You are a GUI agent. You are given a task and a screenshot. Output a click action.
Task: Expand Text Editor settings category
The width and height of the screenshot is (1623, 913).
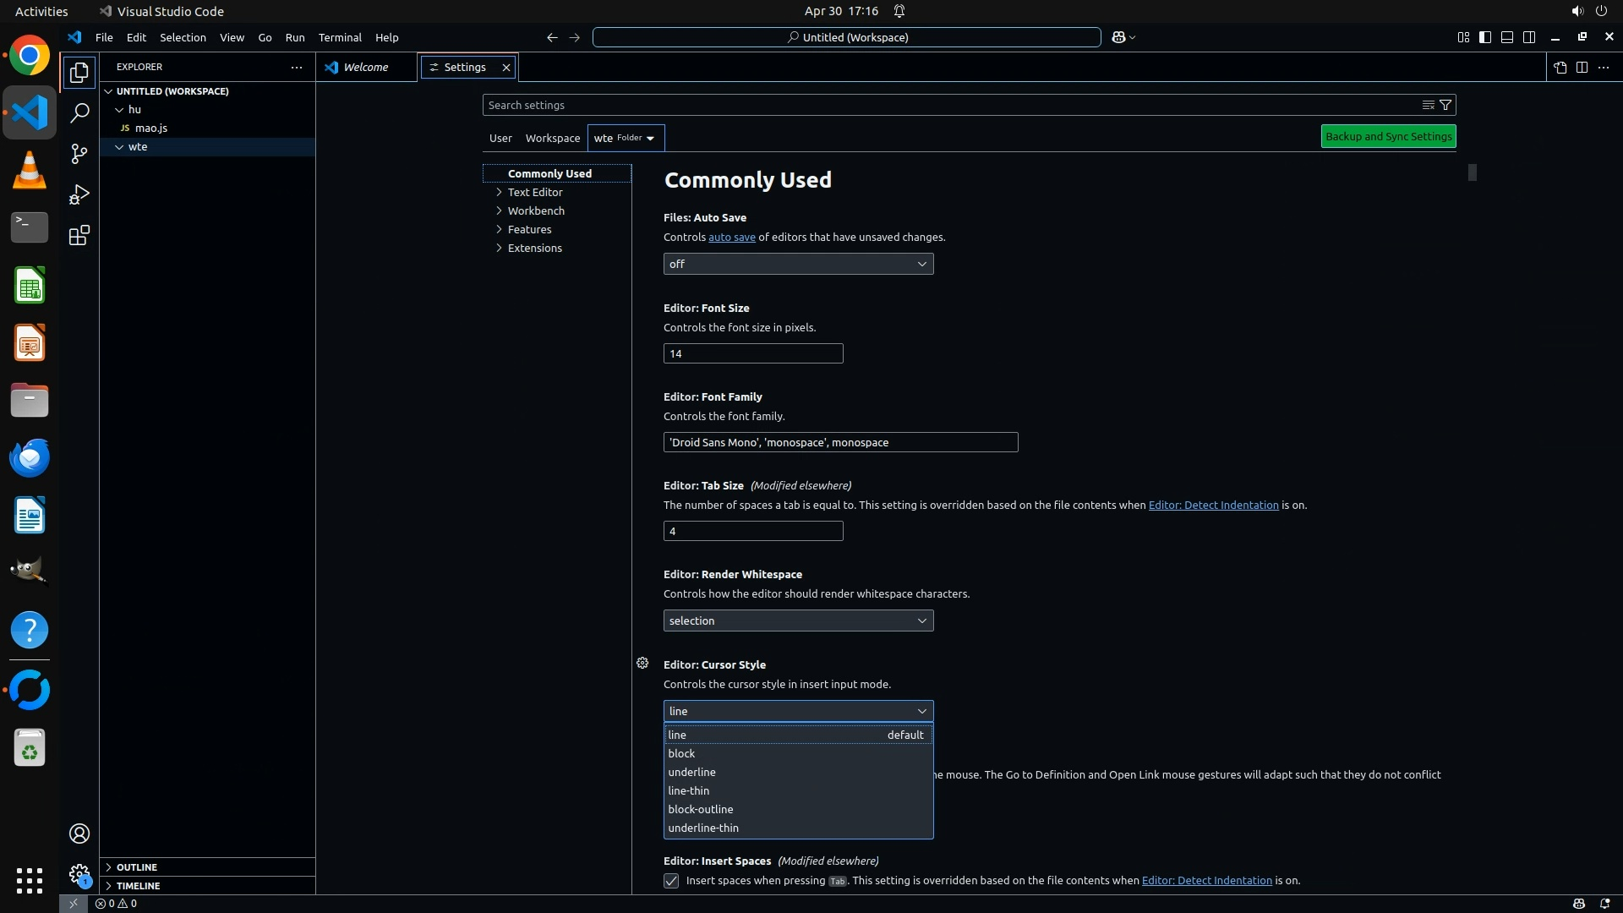(534, 192)
